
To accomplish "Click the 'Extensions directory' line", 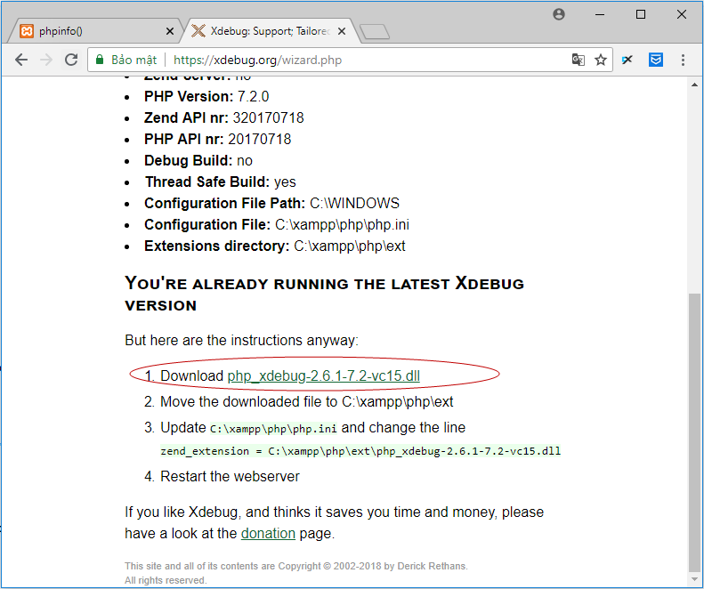I will (x=275, y=246).
